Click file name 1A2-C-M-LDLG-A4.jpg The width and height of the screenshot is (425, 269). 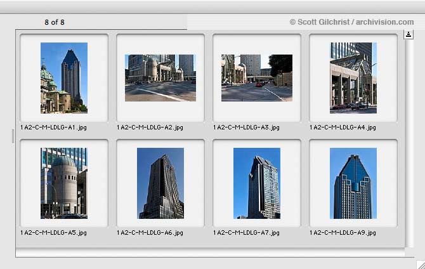(x=343, y=127)
